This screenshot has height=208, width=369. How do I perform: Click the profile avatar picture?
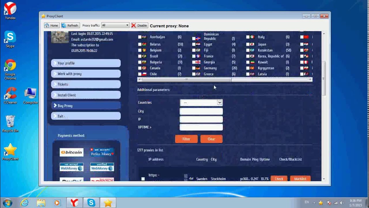coord(60,37)
